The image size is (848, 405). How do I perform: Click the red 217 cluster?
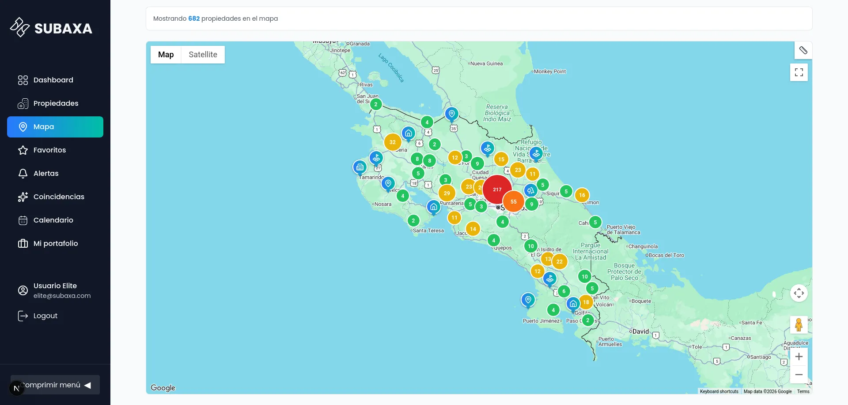(497, 189)
